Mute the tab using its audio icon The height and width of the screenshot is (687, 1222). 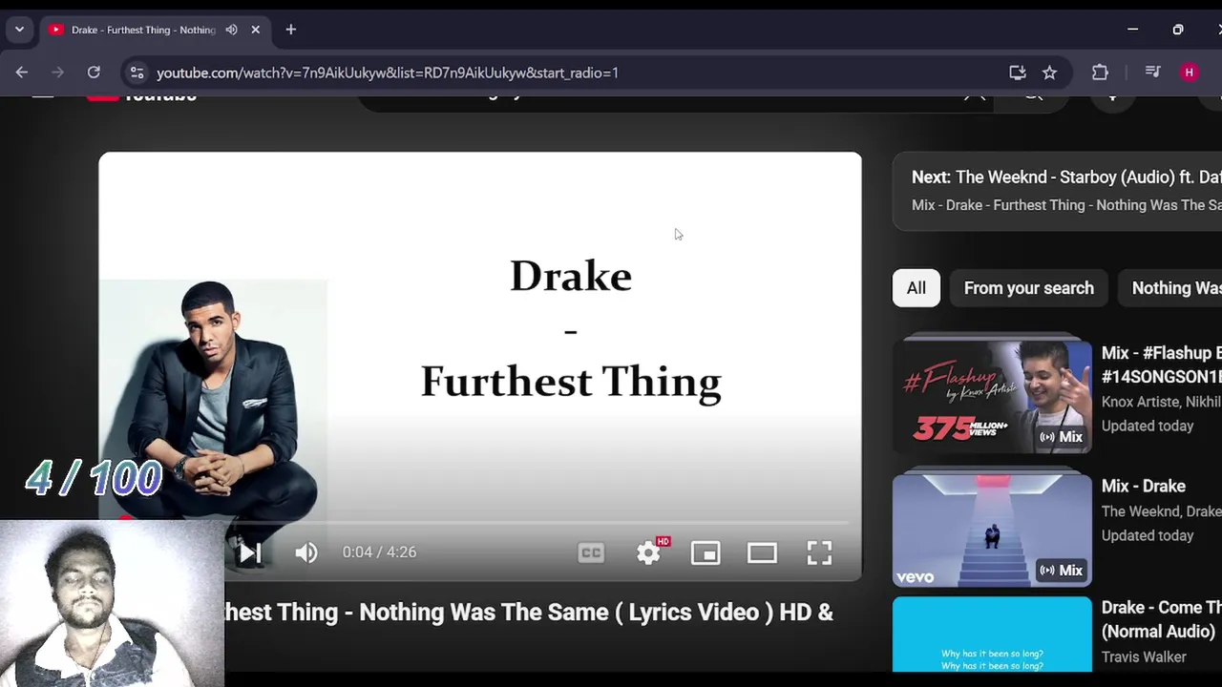click(x=231, y=30)
